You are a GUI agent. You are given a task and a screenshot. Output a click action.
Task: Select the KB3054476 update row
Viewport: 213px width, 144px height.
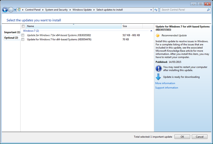87,39
